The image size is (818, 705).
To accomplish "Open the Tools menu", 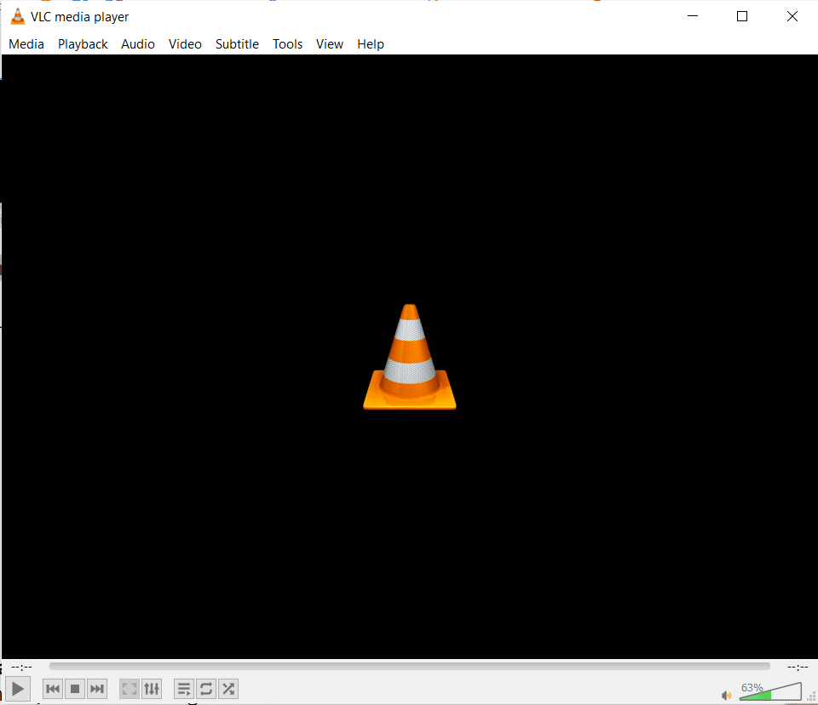I will (287, 43).
